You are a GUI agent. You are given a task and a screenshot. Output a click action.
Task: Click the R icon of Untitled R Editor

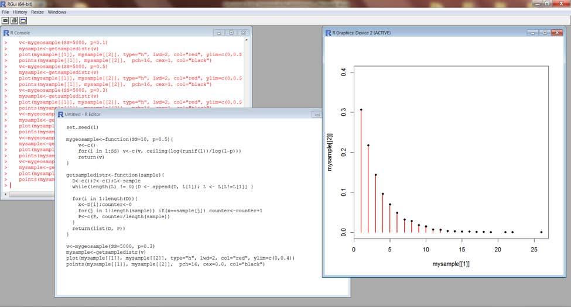pyautogui.click(x=61, y=114)
